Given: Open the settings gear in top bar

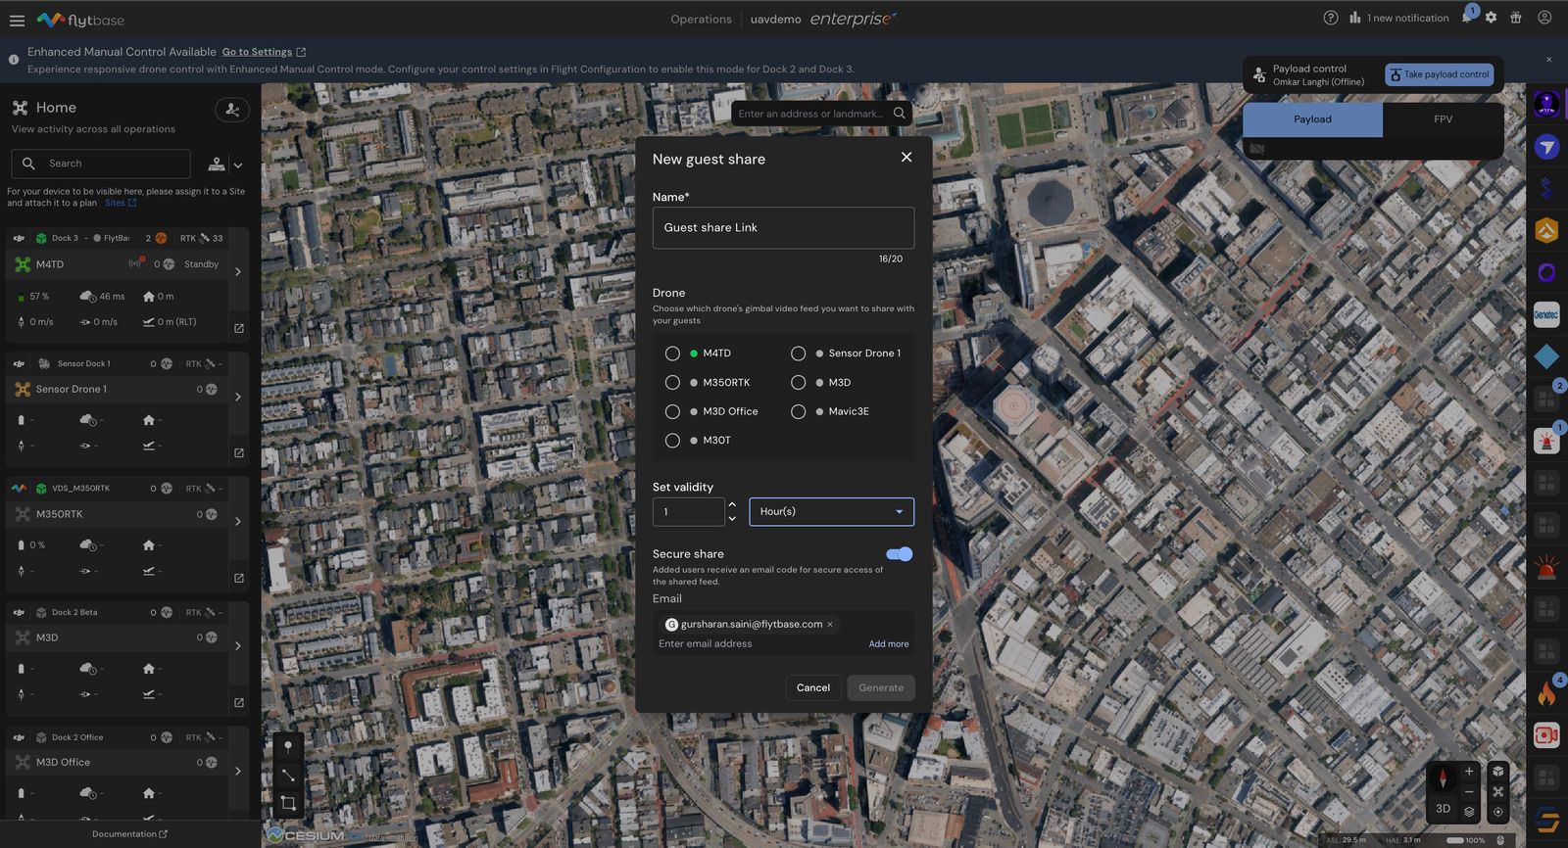Looking at the screenshot, I should coord(1491,18).
